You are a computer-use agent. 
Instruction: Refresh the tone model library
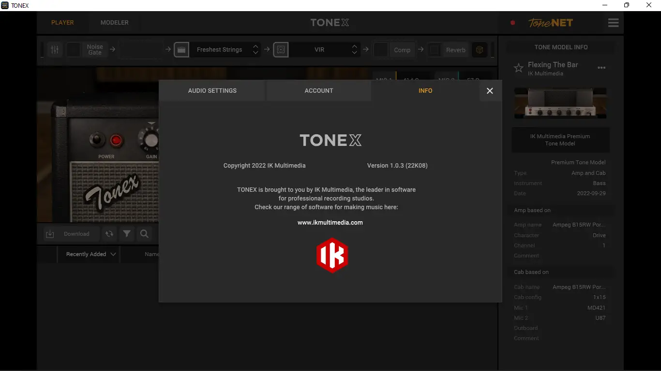(109, 234)
